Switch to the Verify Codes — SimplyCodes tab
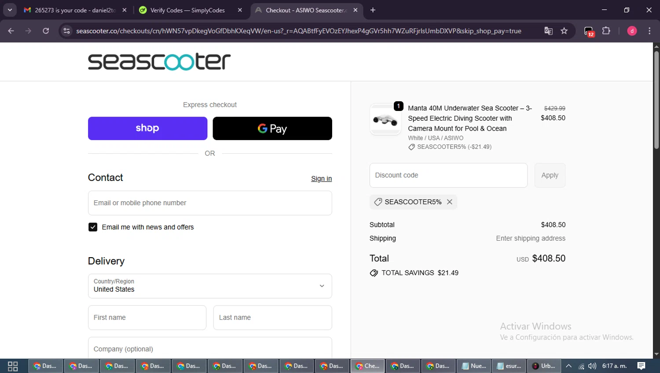 pos(187,10)
